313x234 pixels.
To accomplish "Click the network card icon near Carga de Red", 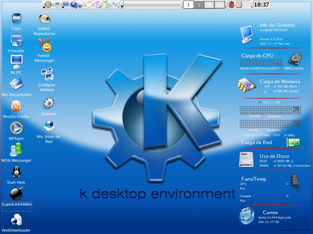I will 293,143.
